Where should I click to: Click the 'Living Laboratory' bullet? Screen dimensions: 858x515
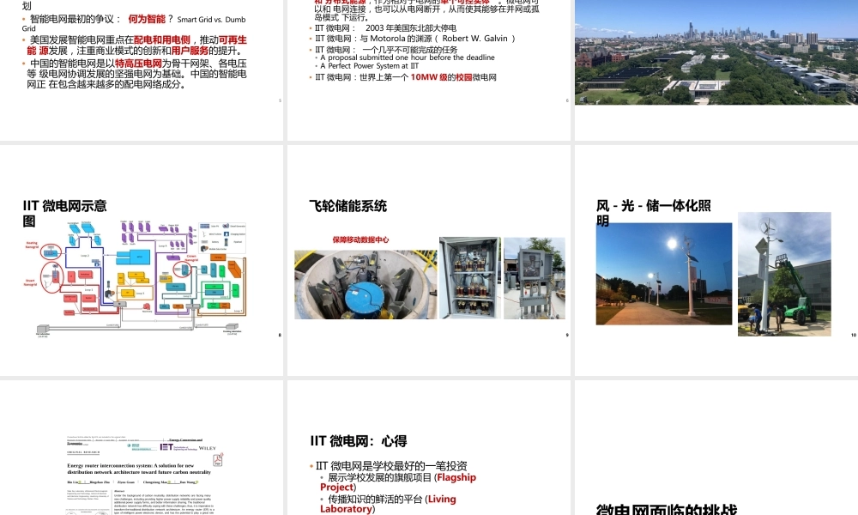(388, 504)
